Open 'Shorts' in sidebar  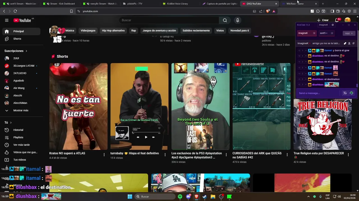tap(21, 39)
